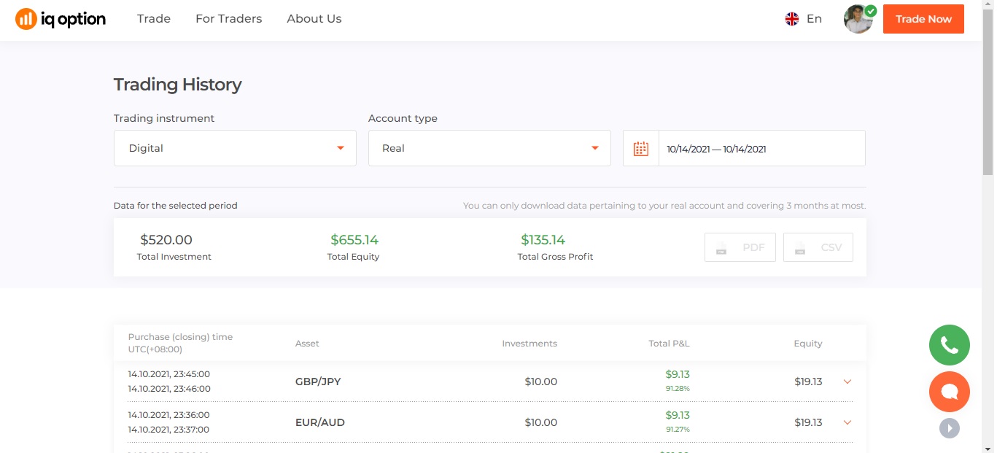Image resolution: width=997 pixels, height=453 pixels.
Task: Download trading history as CSV
Action: coord(818,247)
